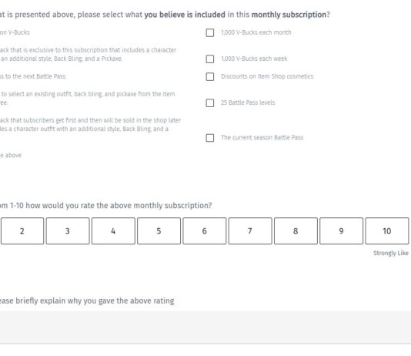411x356 pixels.
Task: Click the '1,000 V-Bucks each week' label
Action: coord(254,59)
